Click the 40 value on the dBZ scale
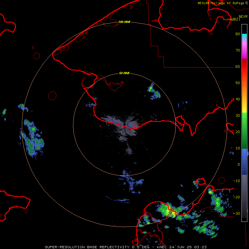 (x=238, y=99)
